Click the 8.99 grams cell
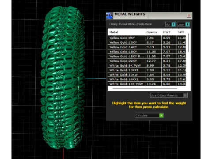The height and width of the screenshot is (159, 212). tap(153, 65)
